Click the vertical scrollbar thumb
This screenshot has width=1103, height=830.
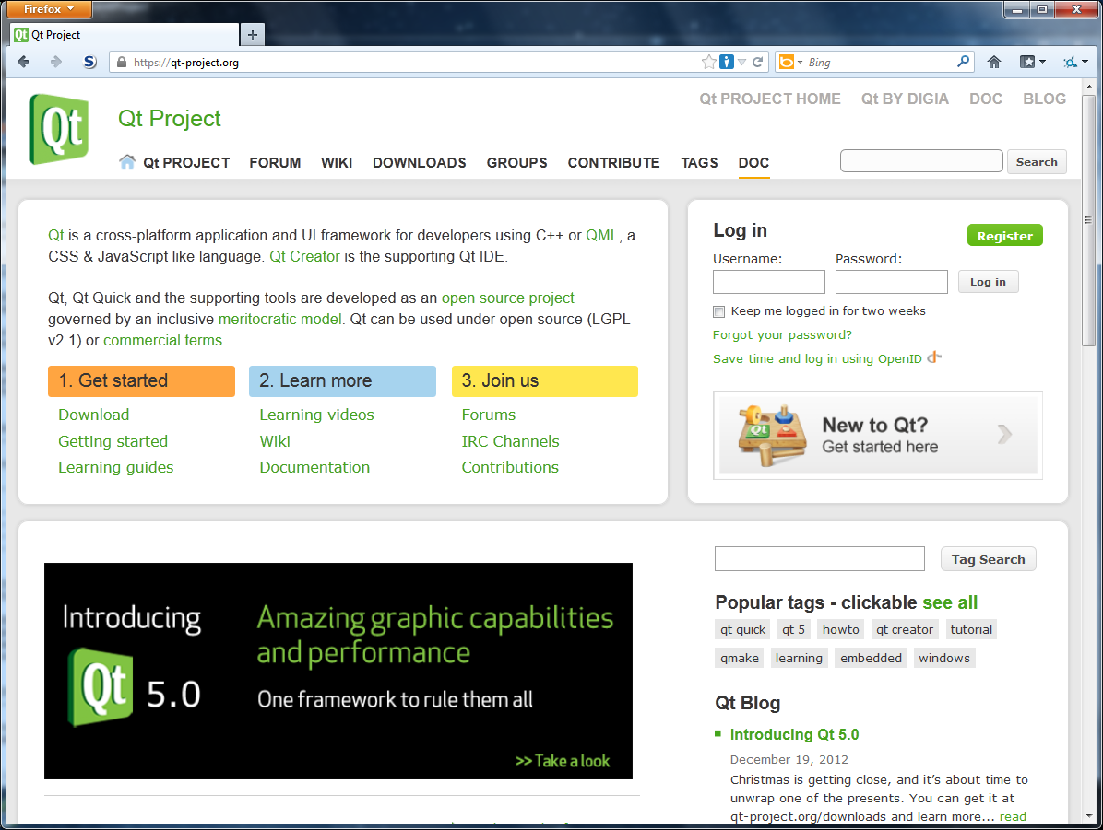coord(1088,221)
